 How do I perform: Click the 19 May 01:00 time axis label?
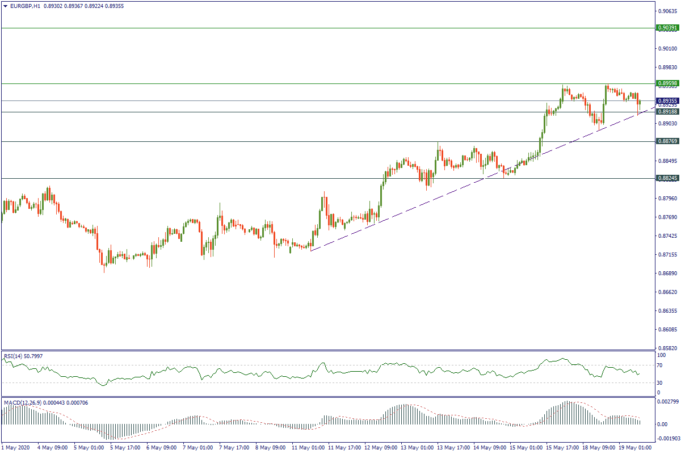click(637, 448)
